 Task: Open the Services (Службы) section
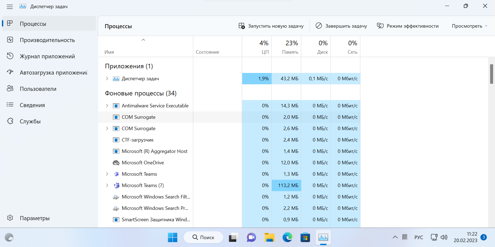[x=30, y=121]
